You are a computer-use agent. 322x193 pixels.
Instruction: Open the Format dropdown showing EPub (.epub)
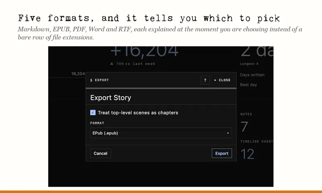point(161,133)
